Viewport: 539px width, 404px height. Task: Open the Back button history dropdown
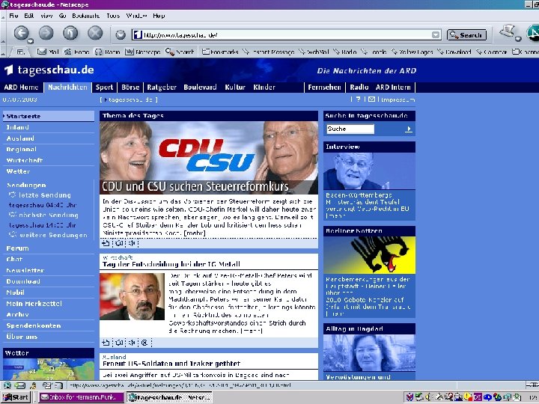pyautogui.click(x=30, y=41)
